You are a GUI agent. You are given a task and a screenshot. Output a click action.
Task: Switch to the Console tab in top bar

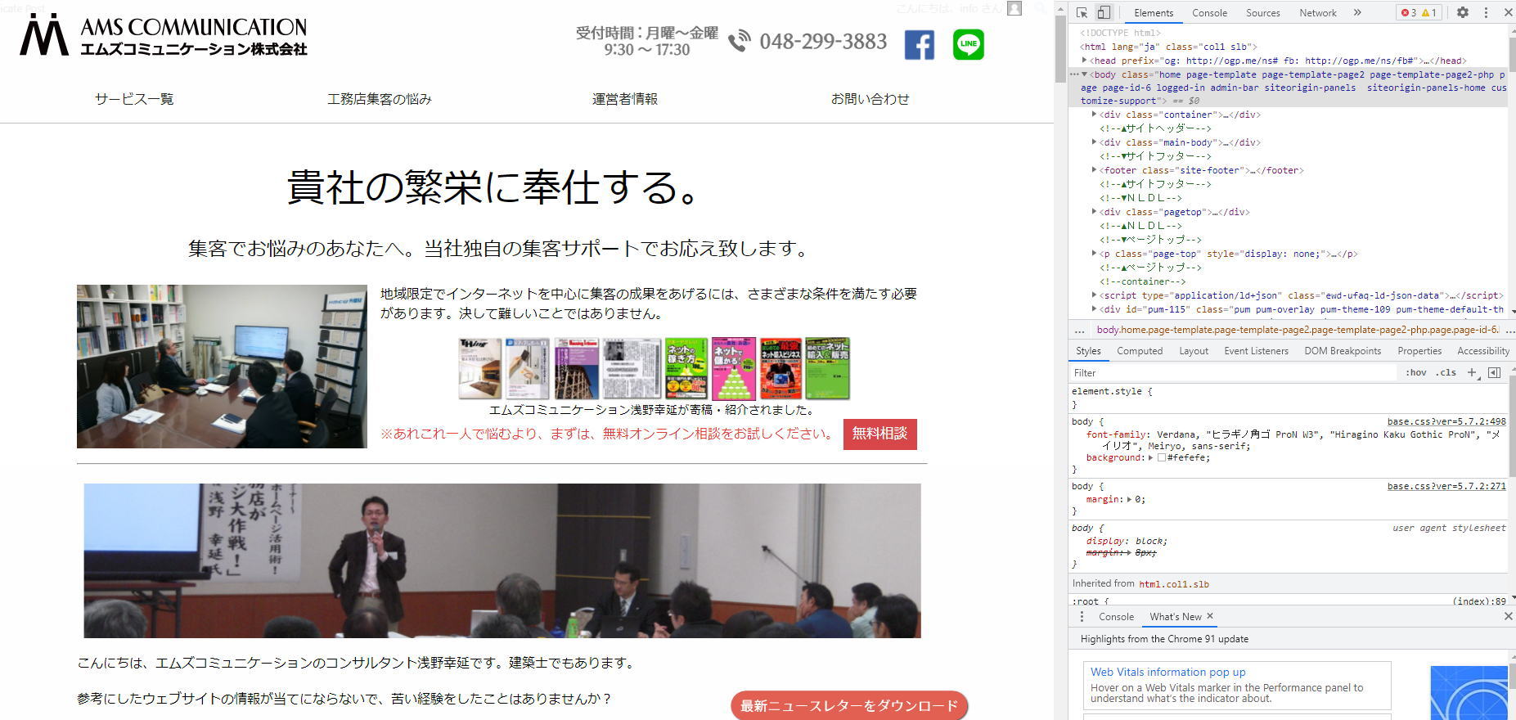point(1209,12)
